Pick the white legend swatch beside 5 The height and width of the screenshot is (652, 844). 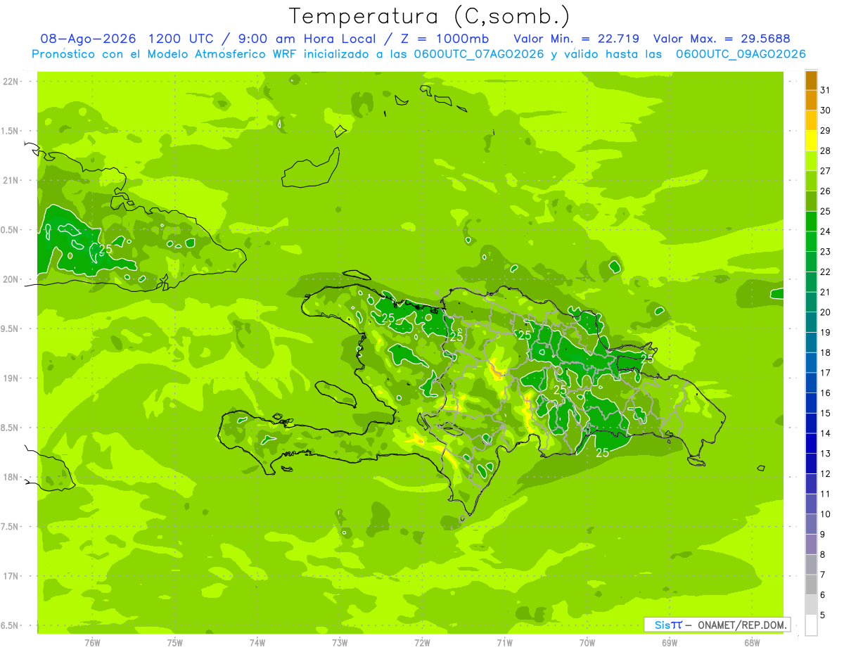[x=811, y=625]
